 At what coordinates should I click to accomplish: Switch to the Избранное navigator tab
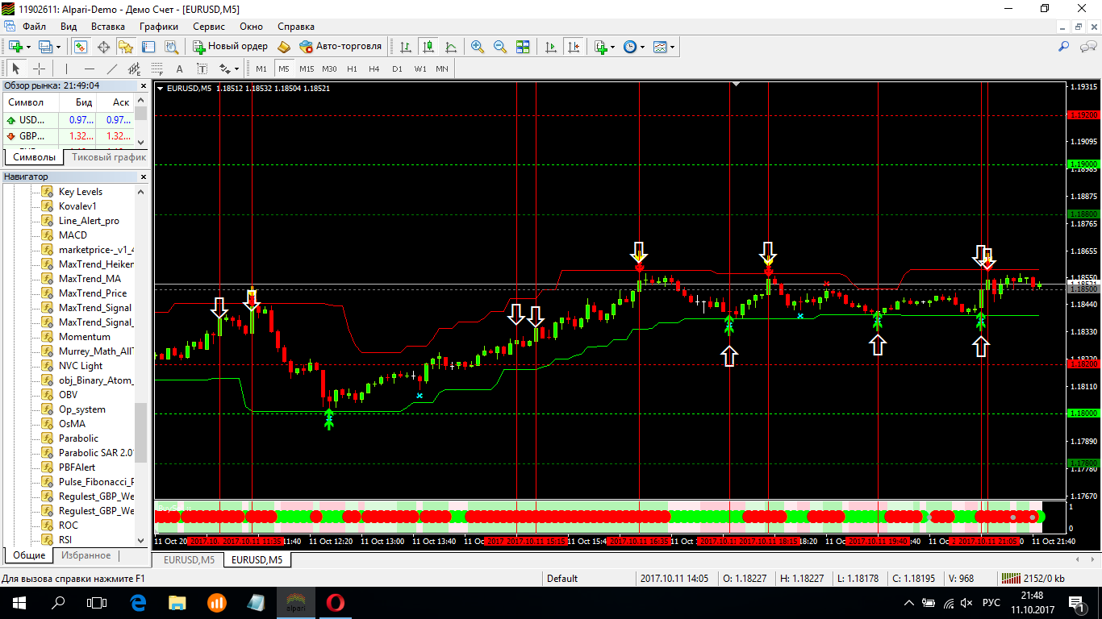[x=86, y=555]
